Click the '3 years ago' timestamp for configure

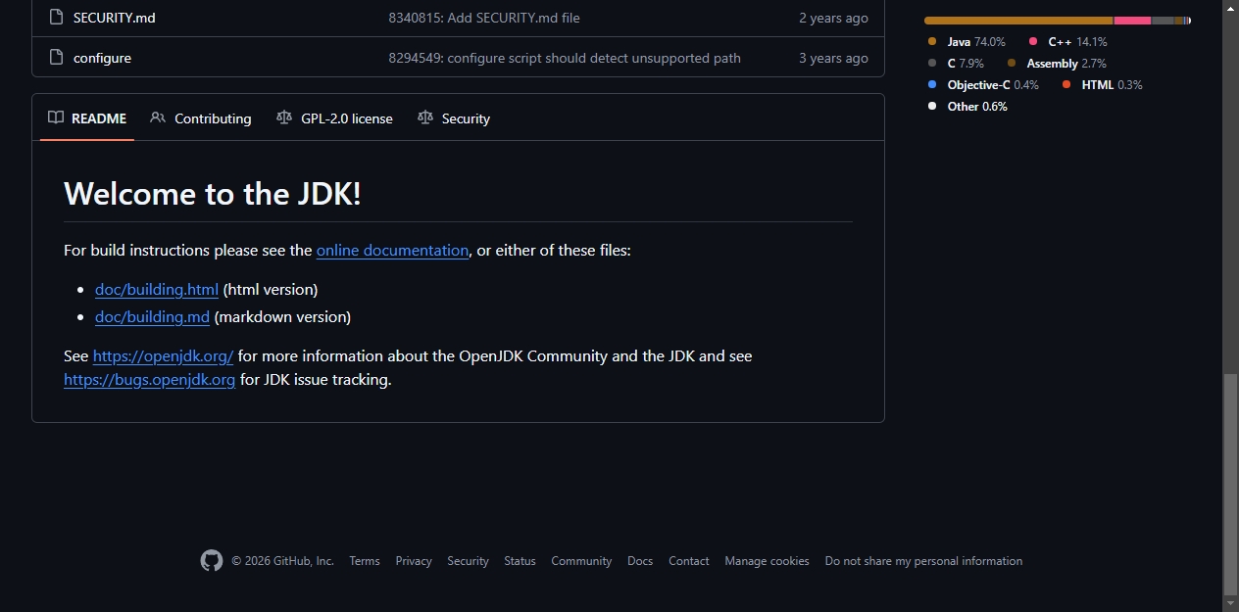coord(833,58)
